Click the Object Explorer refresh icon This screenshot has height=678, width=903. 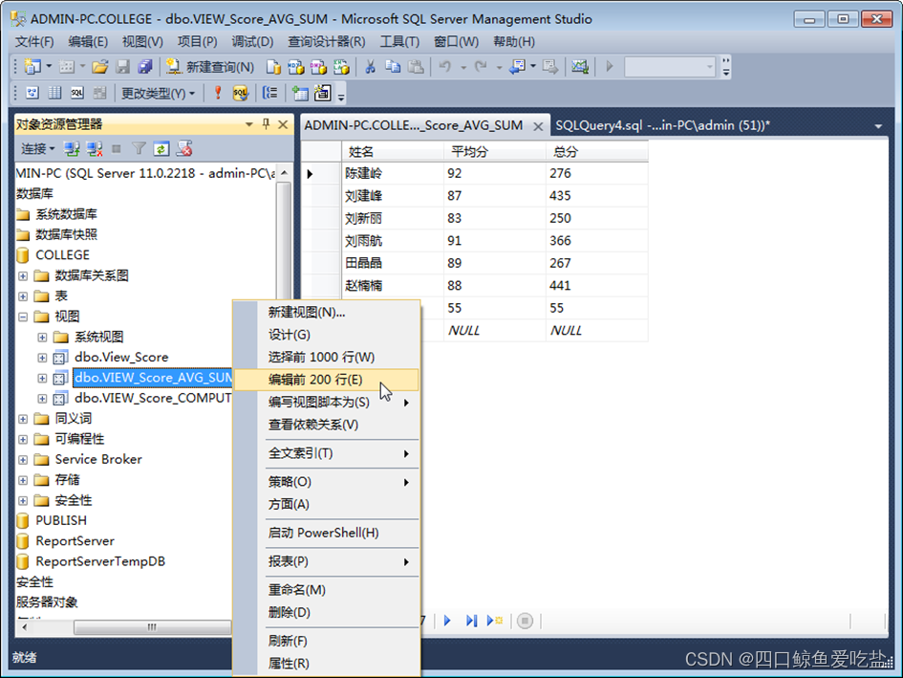tap(161, 149)
